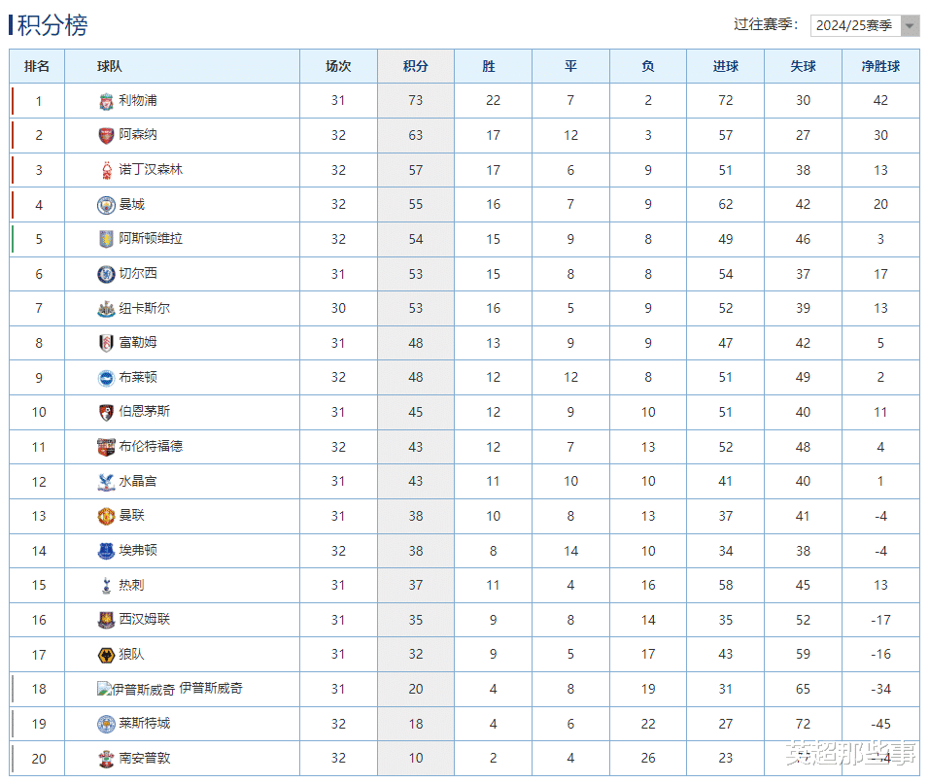Viewport: 929px width, 783px height.
Task: Click the Liverpool club crest icon
Action: click(106, 101)
